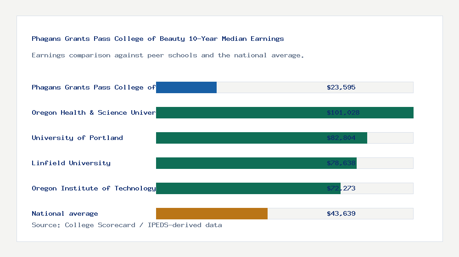
Task: Select the 'University of Portland' label
Action: click(x=77, y=138)
